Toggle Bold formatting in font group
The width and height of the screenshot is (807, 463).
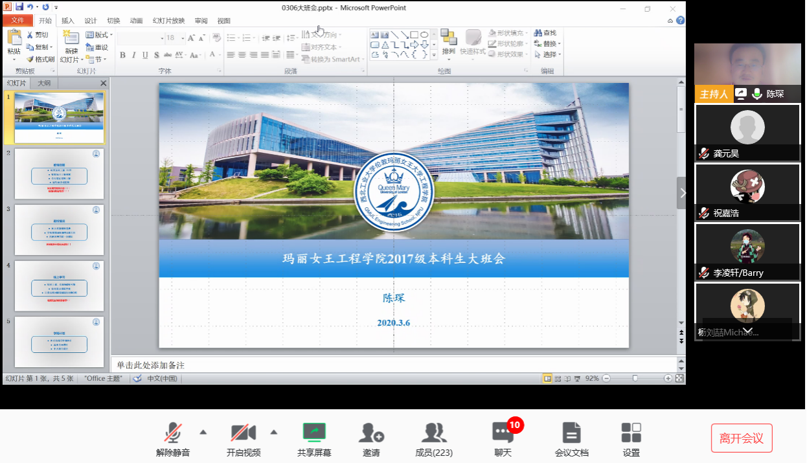click(x=122, y=55)
